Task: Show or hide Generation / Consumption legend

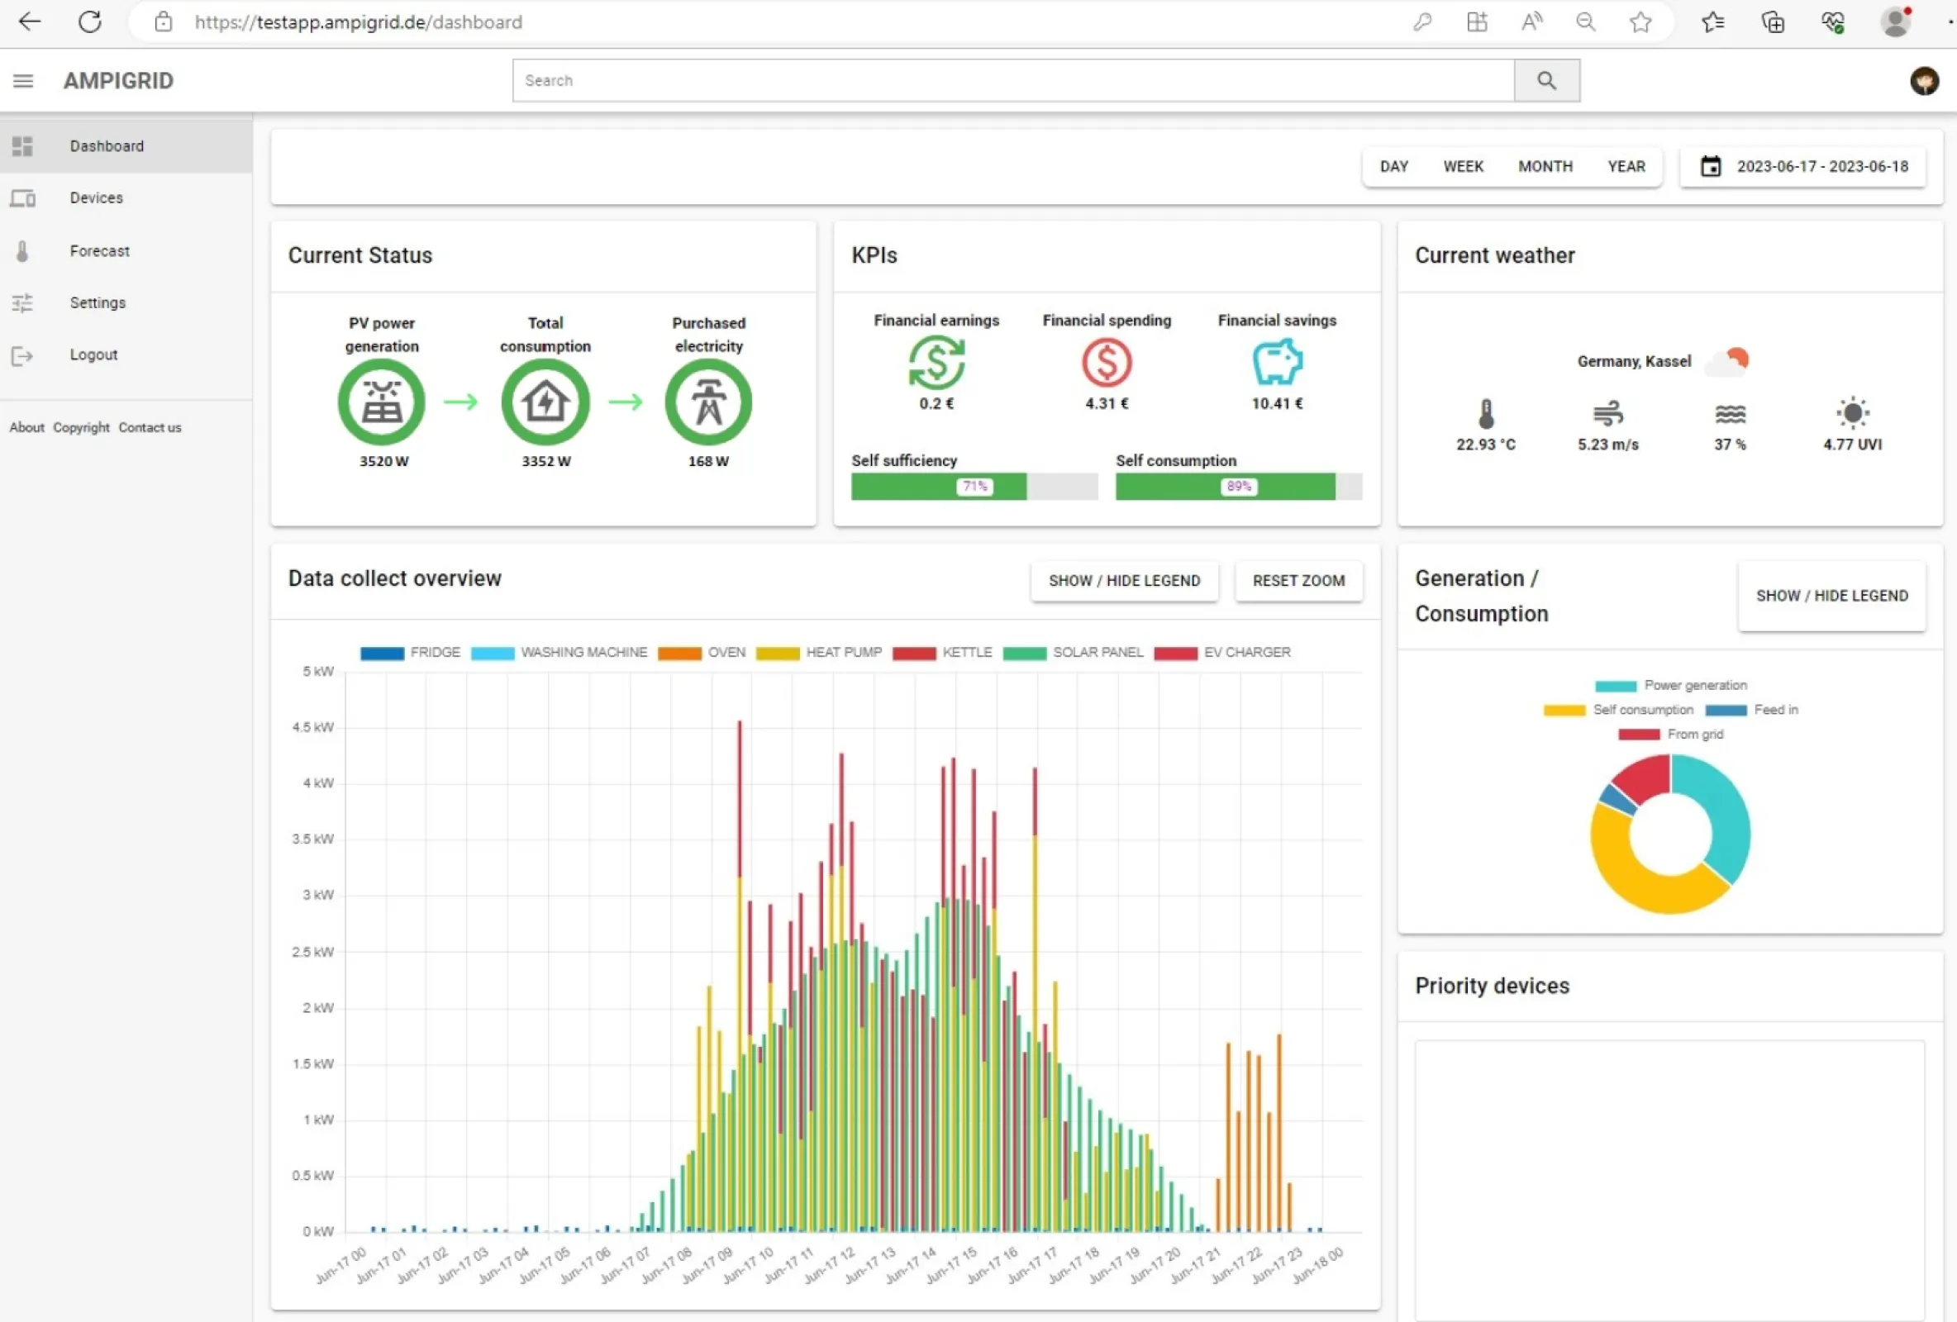Action: click(x=1831, y=597)
